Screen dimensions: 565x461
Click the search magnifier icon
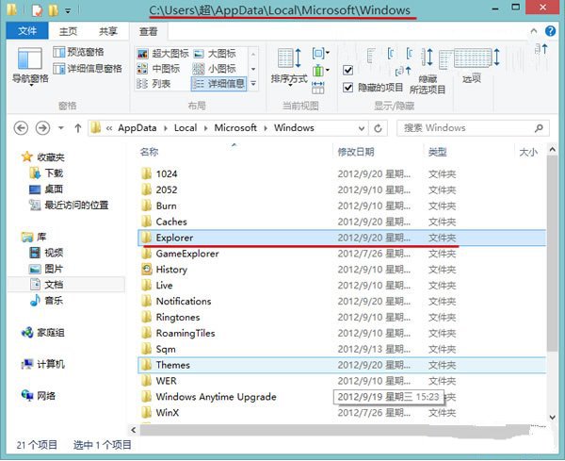[539, 128]
